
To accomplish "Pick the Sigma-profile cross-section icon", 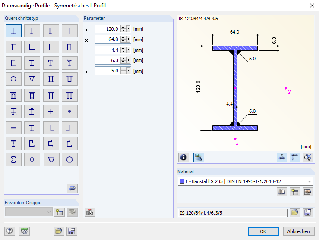I will tap(13, 159).
